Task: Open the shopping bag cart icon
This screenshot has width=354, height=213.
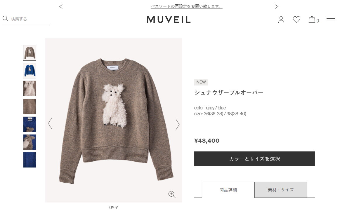Action: click(x=312, y=20)
